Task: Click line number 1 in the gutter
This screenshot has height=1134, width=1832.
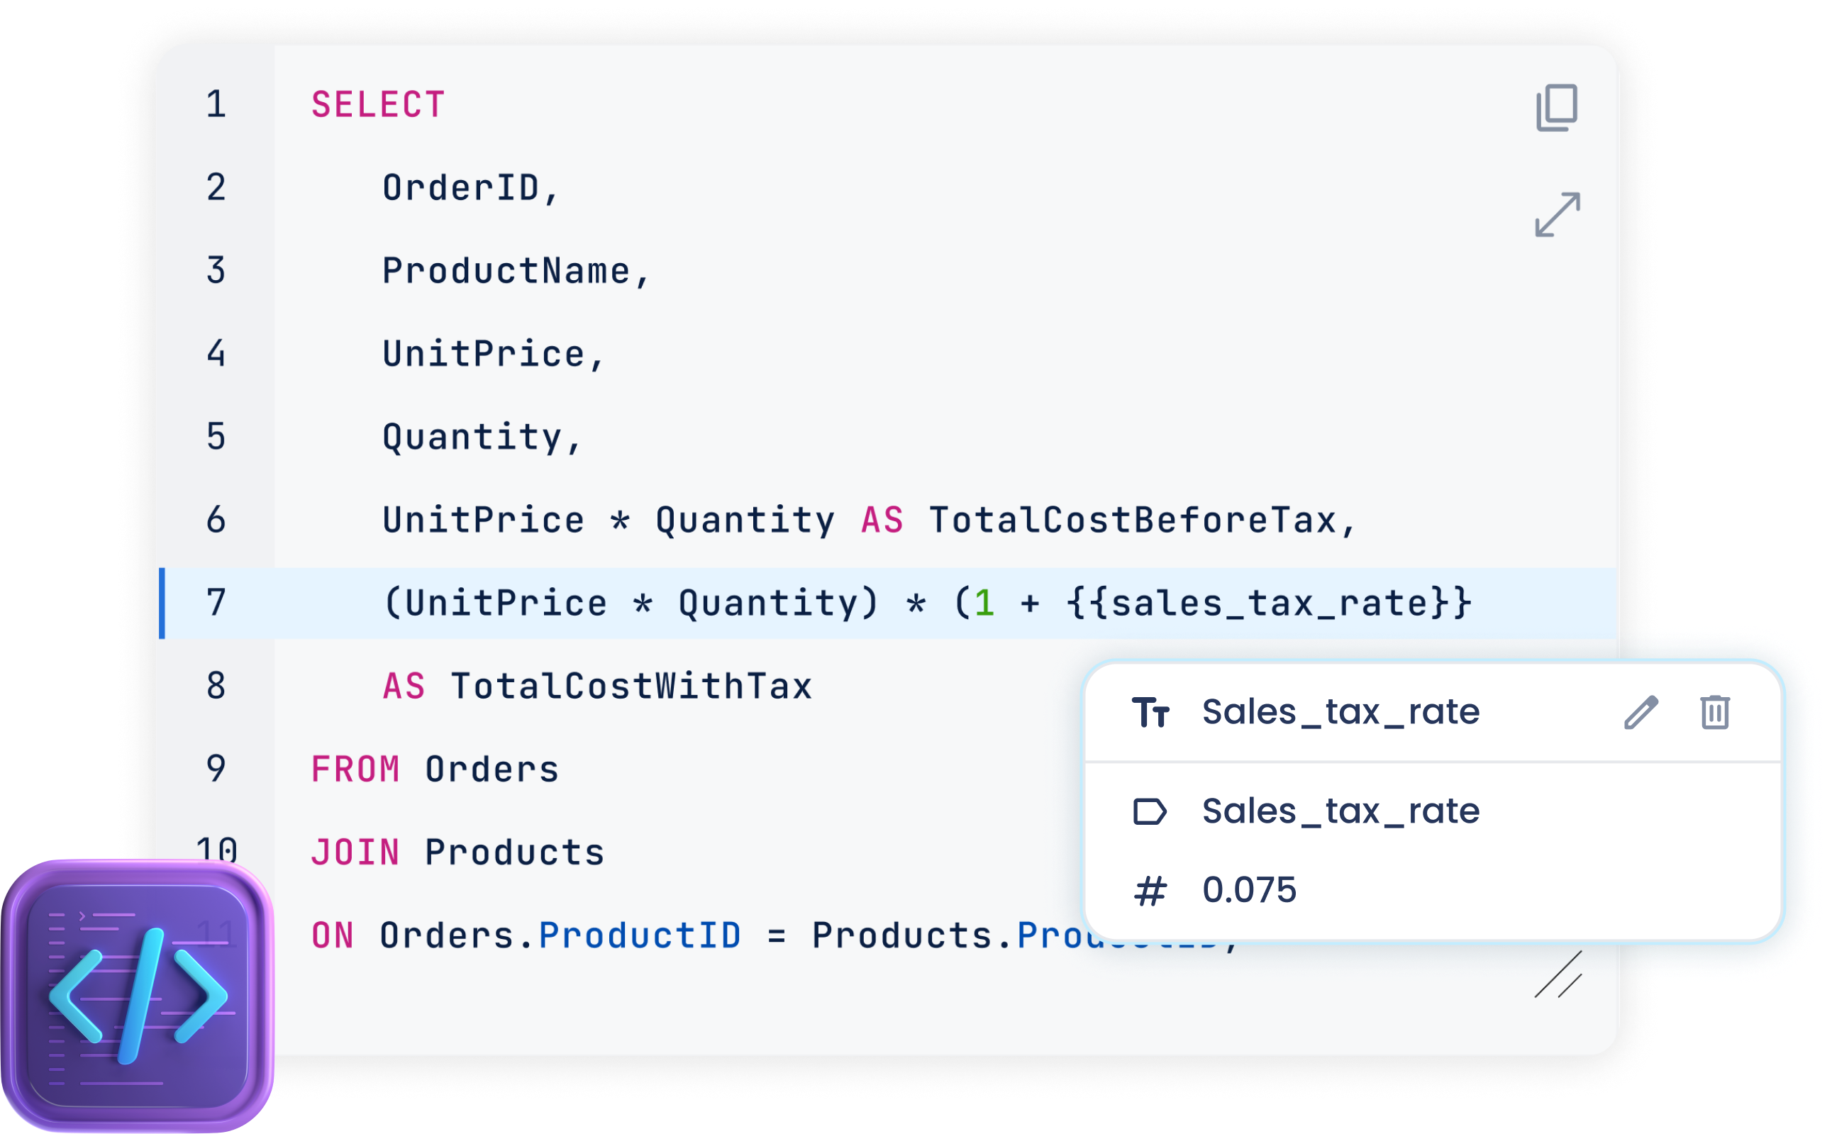Action: 216,104
